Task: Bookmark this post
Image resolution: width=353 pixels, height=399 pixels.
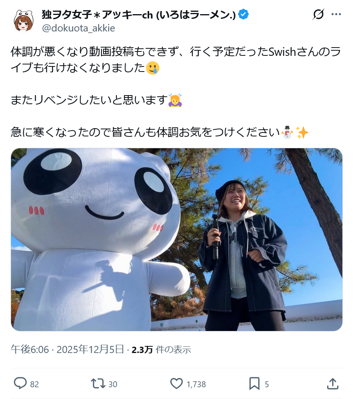Action: (x=254, y=384)
